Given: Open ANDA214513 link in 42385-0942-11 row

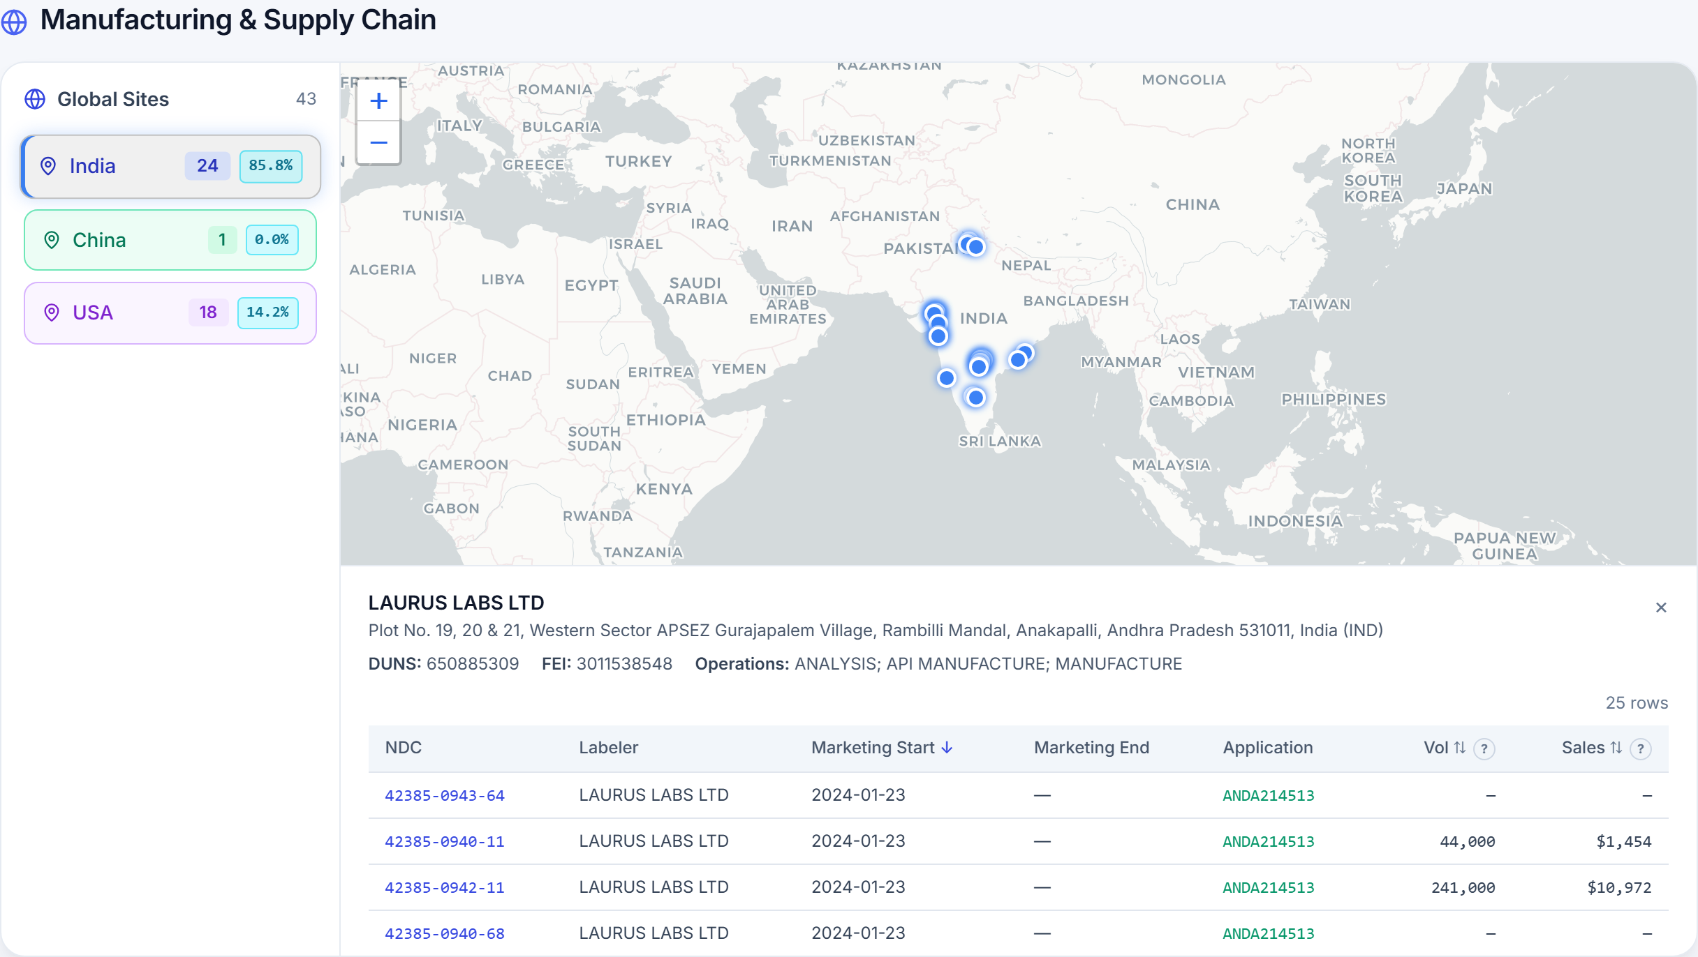Looking at the screenshot, I should [x=1269, y=887].
